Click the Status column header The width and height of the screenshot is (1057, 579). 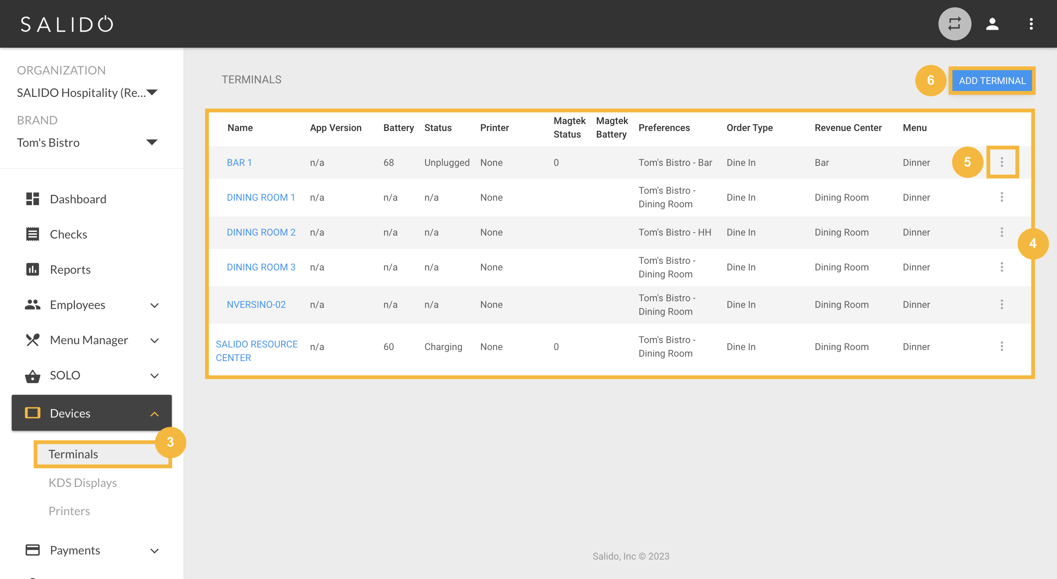pyautogui.click(x=438, y=128)
